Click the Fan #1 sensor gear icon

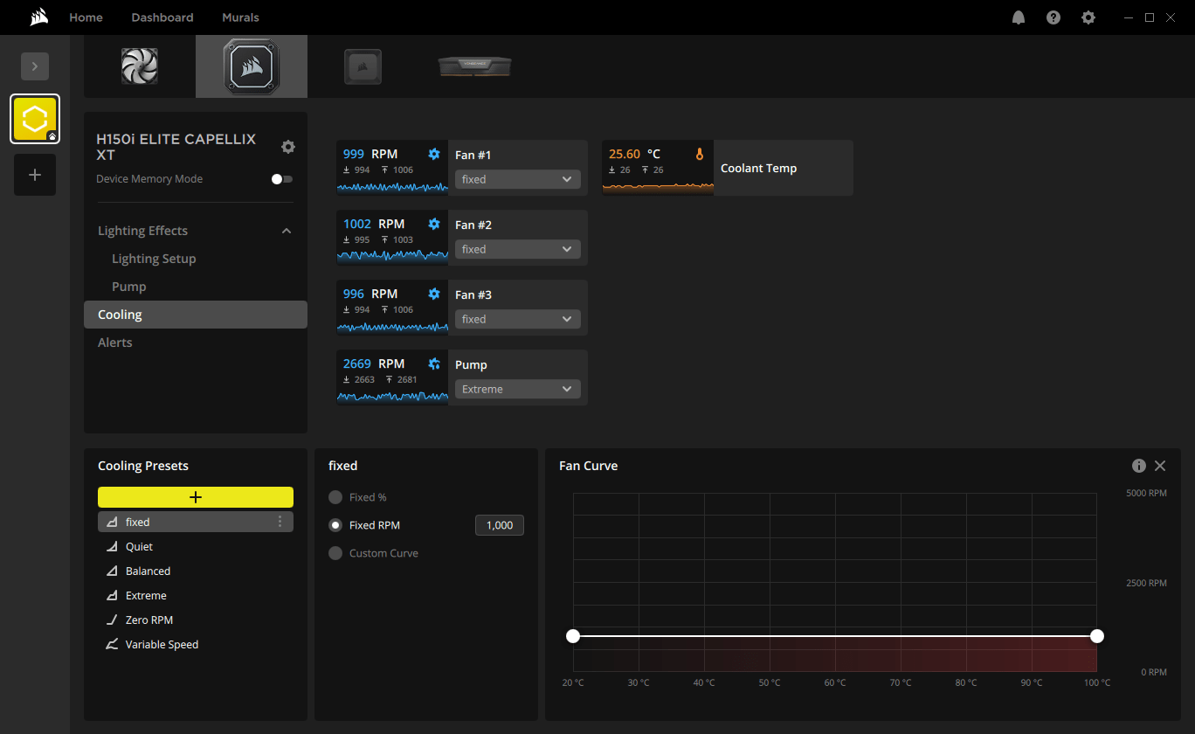coord(434,155)
